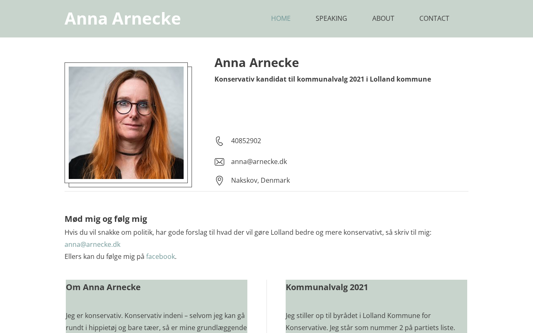Viewport: 533px width, 333px height.
Task: Click the anna@arnecke.dk link in paragraph
Action: (92, 244)
